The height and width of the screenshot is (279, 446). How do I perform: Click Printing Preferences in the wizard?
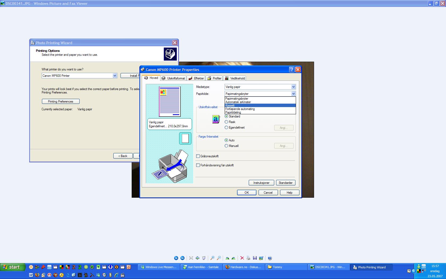point(61,102)
